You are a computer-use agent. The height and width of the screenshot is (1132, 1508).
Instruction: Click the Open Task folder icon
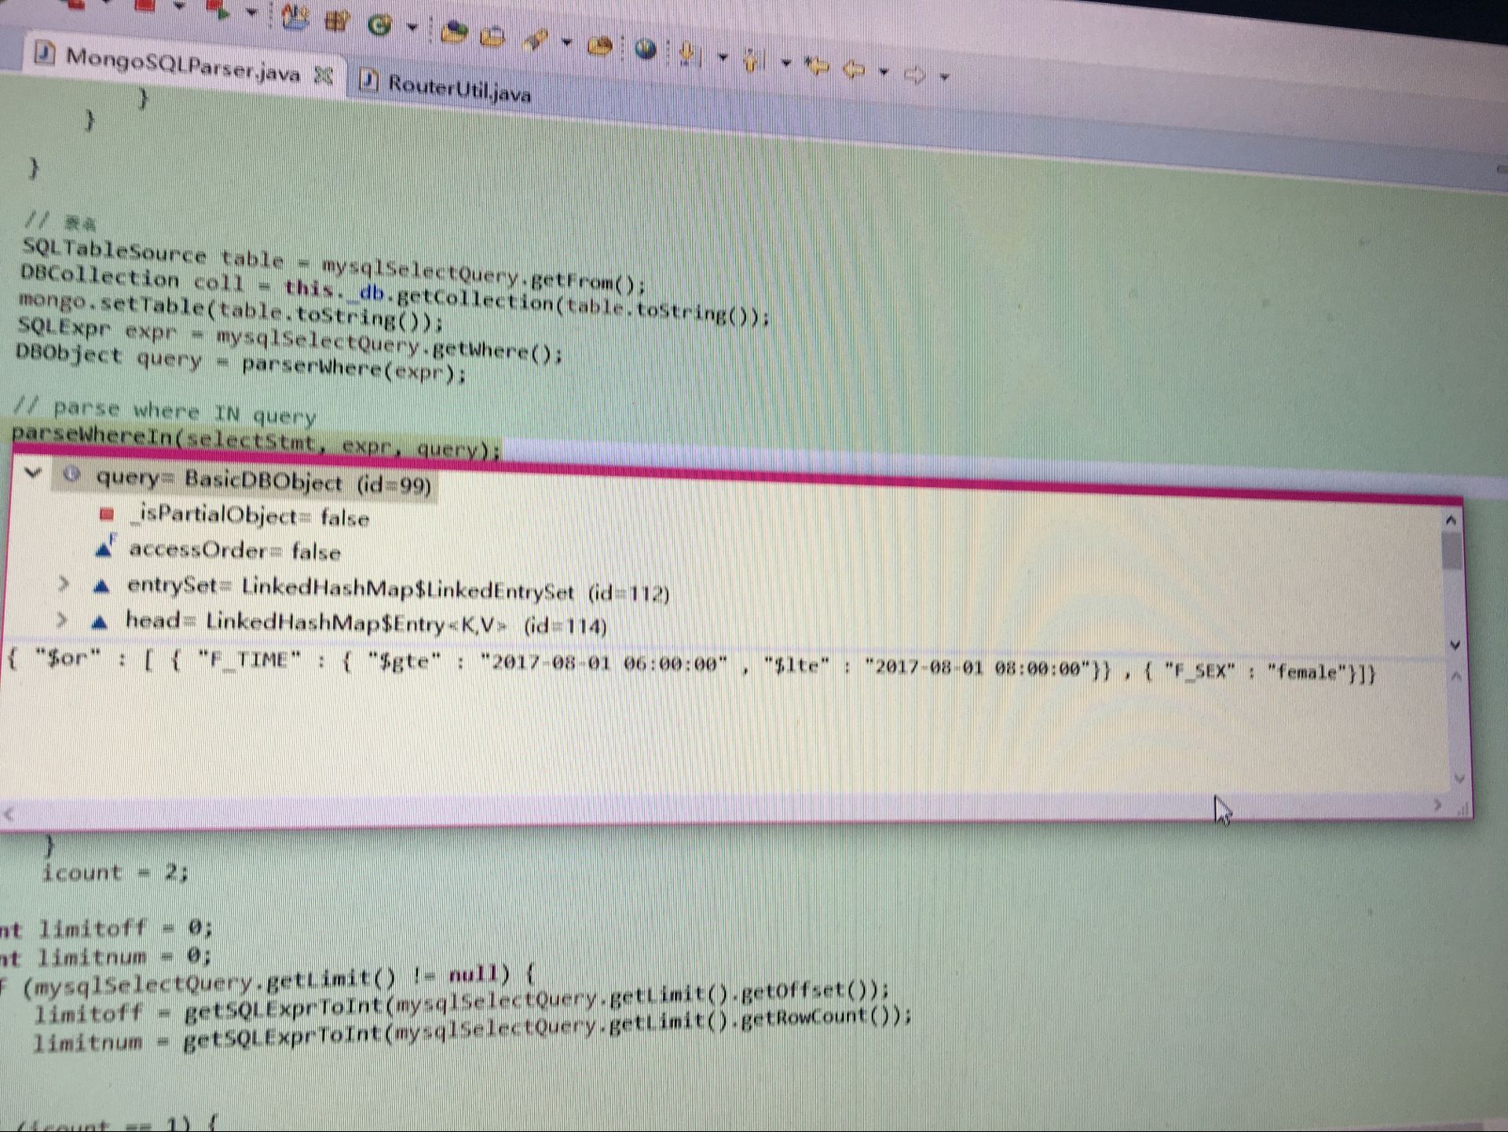[492, 35]
